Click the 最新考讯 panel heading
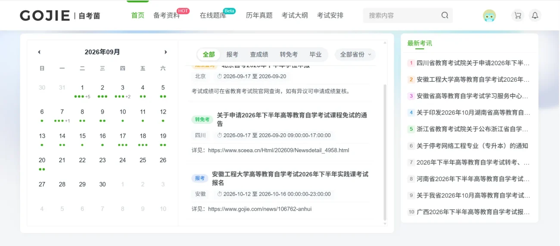The height and width of the screenshot is (246, 560). point(420,43)
